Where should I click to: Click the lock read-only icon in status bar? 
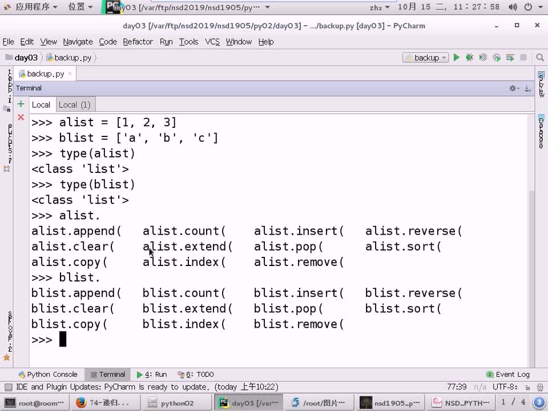(527, 387)
